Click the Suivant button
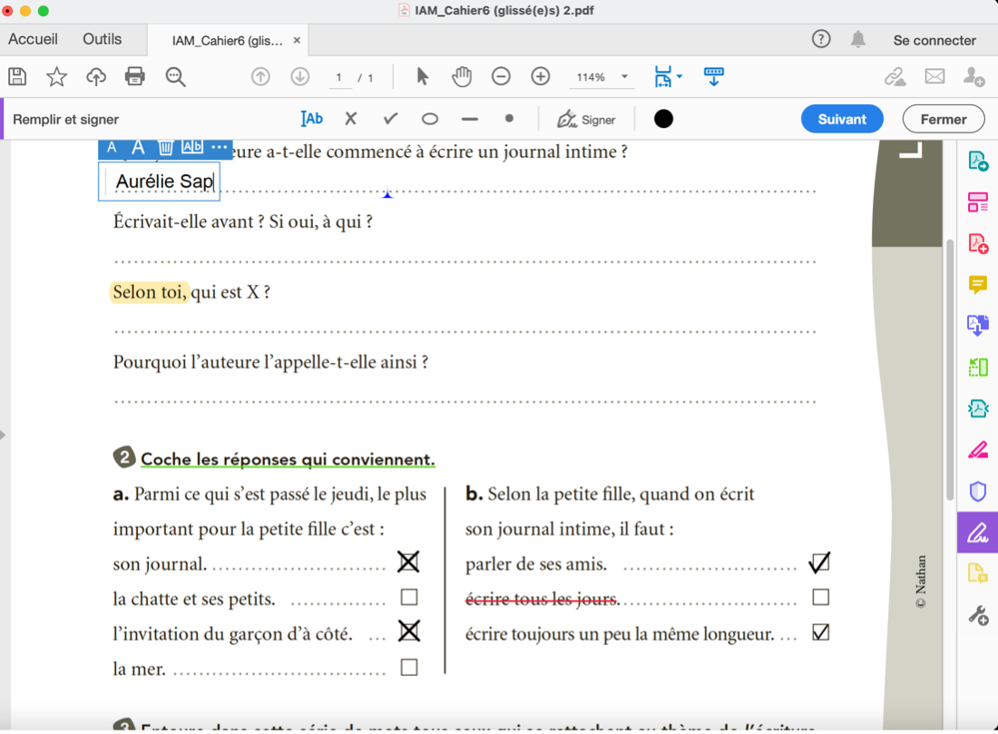This screenshot has height=734, width=998. coord(841,119)
